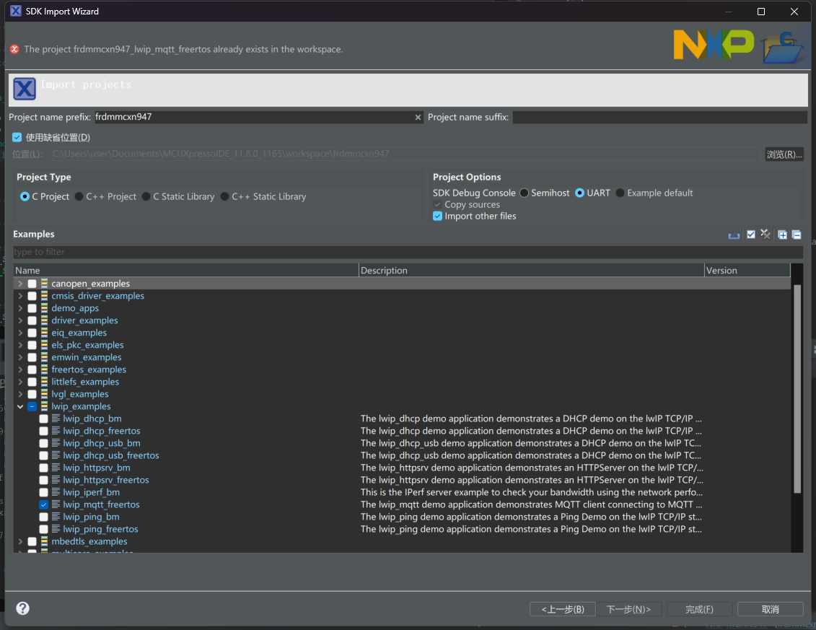Click the SDK Import Wizard title bar icon
Screen dimensions: 816x630
point(16,11)
